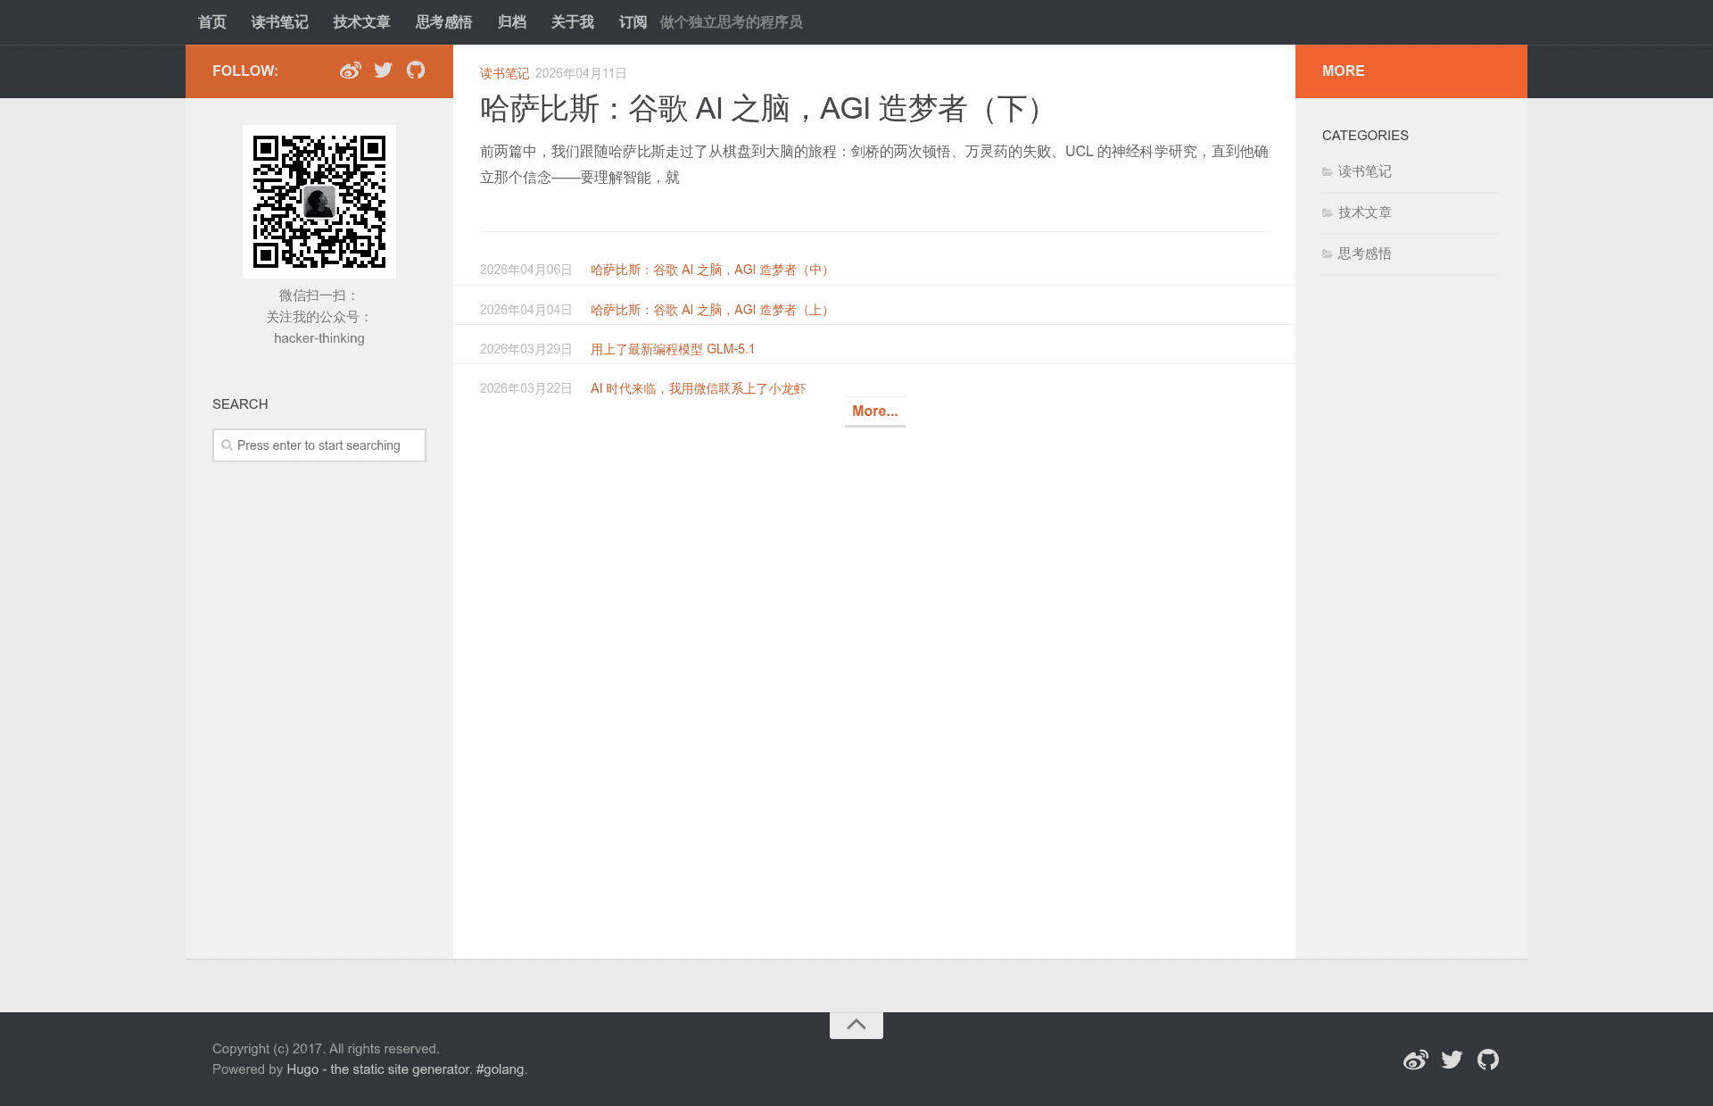Click the footer Weibo icon

point(1415,1060)
